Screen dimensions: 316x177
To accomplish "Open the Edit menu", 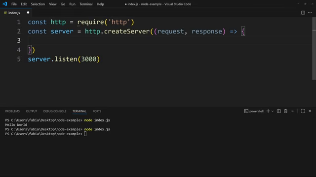I will pyautogui.click(x=24, y=4).
